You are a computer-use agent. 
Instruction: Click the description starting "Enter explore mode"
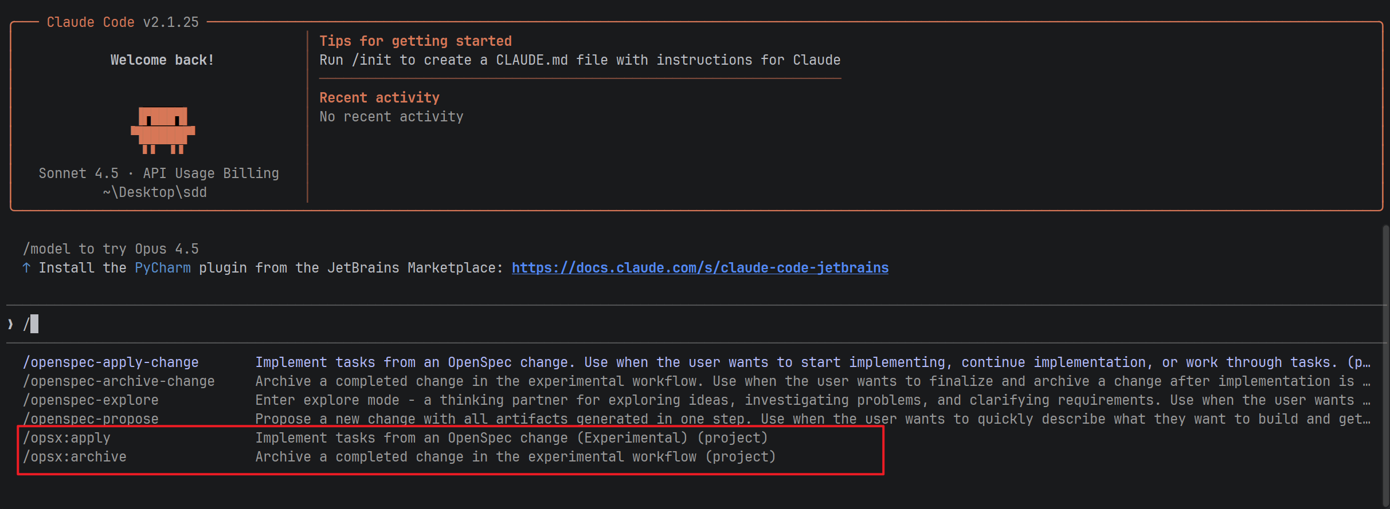[x=813, y=400]
